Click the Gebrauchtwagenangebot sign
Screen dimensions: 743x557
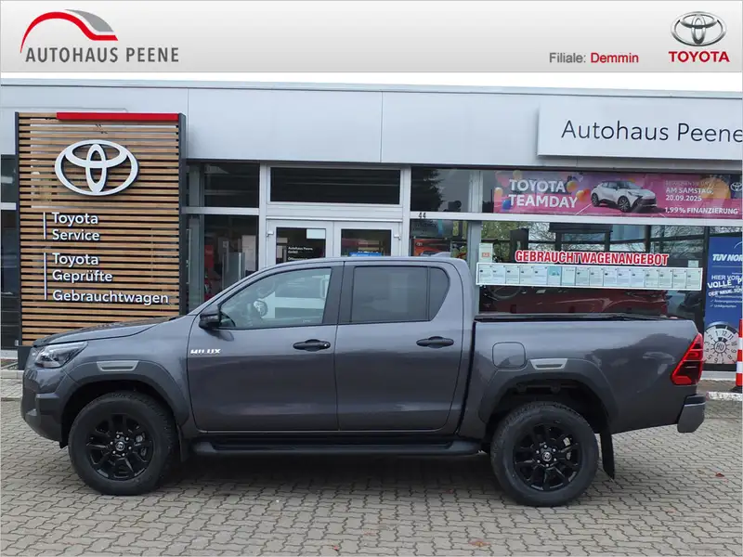591,258
